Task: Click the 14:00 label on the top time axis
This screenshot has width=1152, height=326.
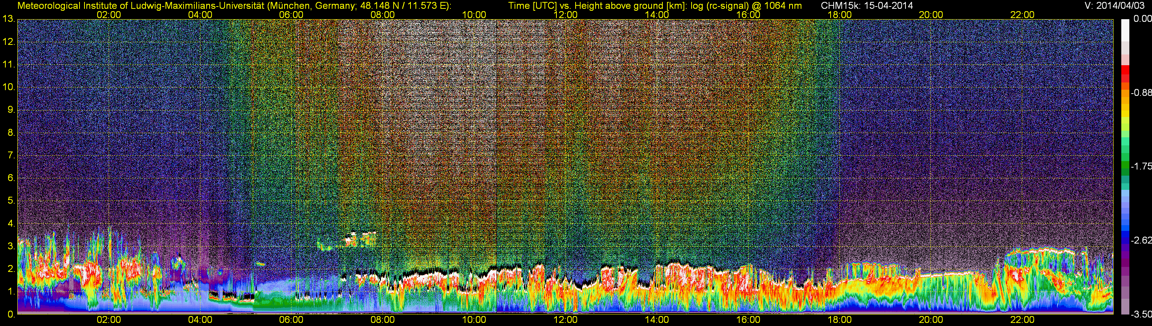Action: (657, 15)
